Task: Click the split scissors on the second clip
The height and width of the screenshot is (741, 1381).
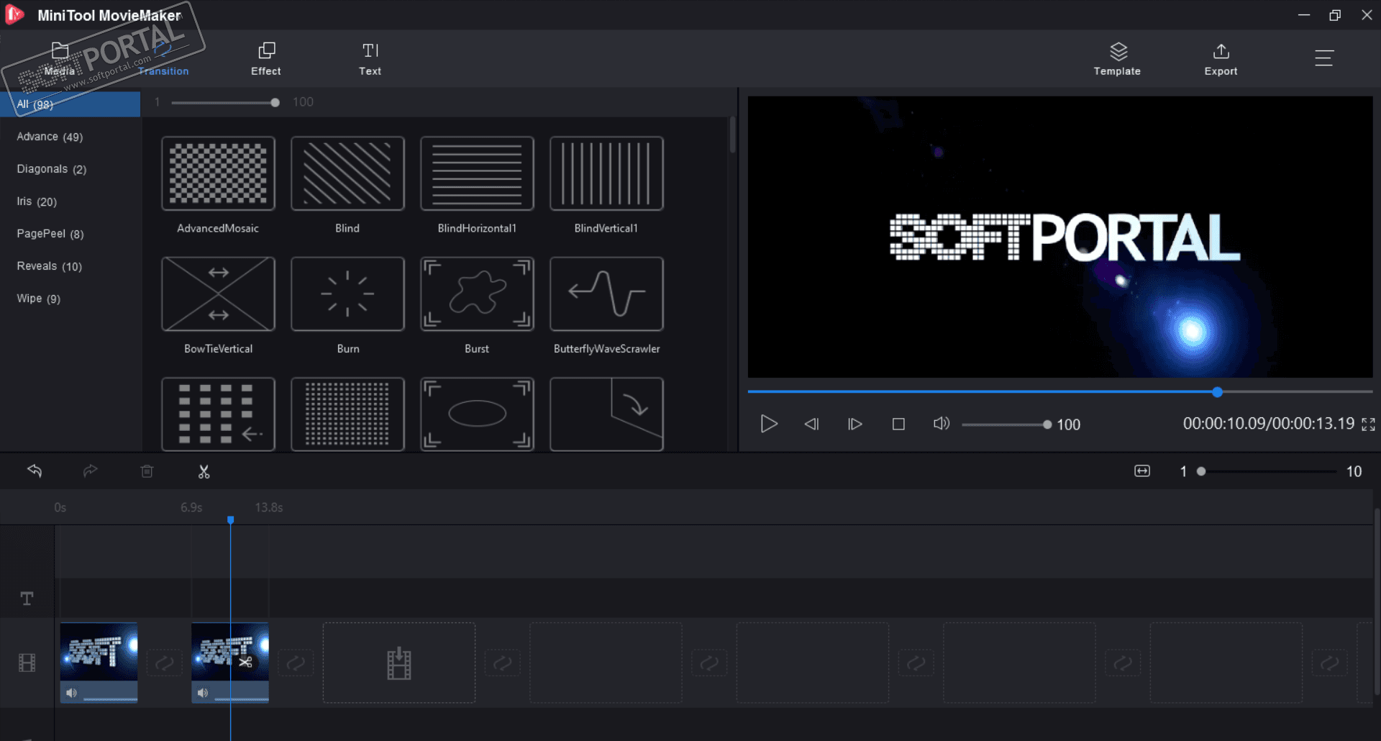Action: (245, 662)
